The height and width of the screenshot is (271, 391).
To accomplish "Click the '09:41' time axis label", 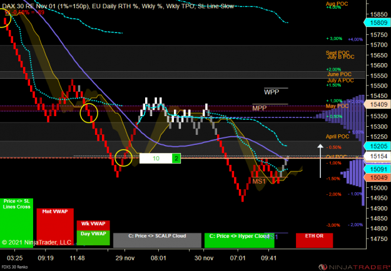I will (269, 258).
